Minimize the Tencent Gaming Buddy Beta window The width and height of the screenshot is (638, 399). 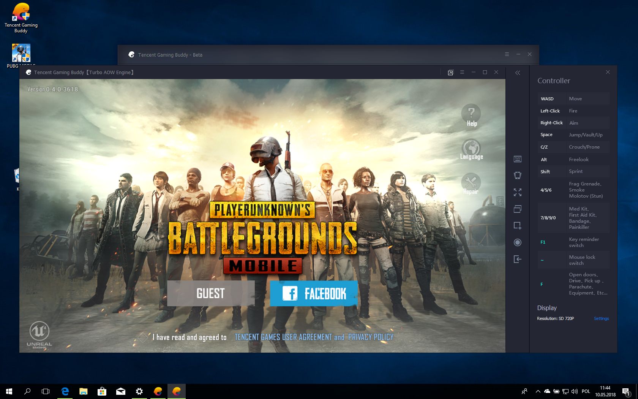click(x=518, y=54)
